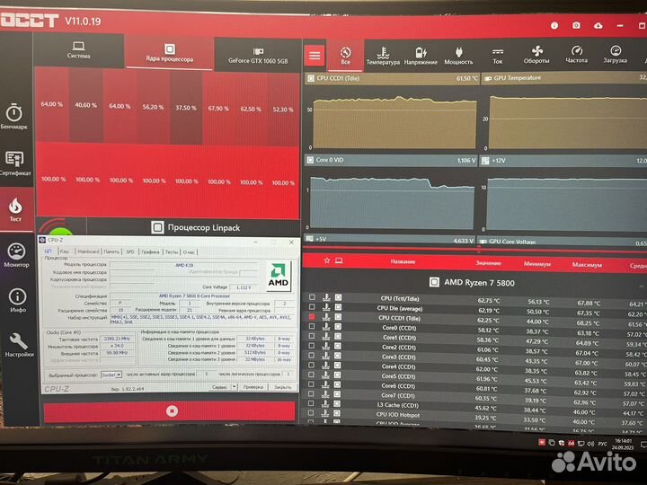
Task: Select the 67,88 °C maximum value cell
Action: pos(589,304)
